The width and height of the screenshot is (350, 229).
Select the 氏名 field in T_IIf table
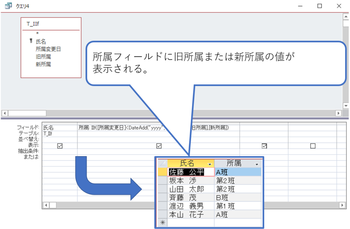[41, 41]
